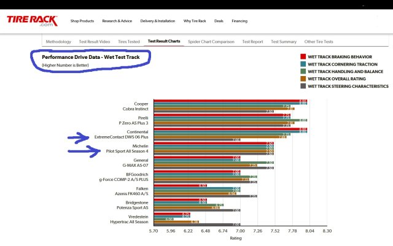Open the Shop Products menu
The image size is (393, 246).
click(x=81, y=21)
